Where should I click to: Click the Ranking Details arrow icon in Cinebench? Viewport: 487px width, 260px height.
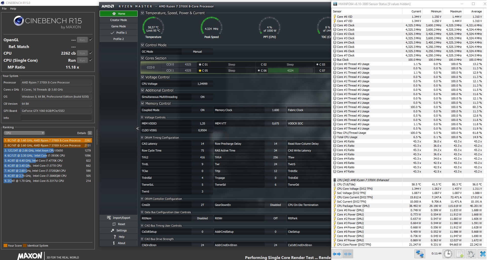coord(90,133)
